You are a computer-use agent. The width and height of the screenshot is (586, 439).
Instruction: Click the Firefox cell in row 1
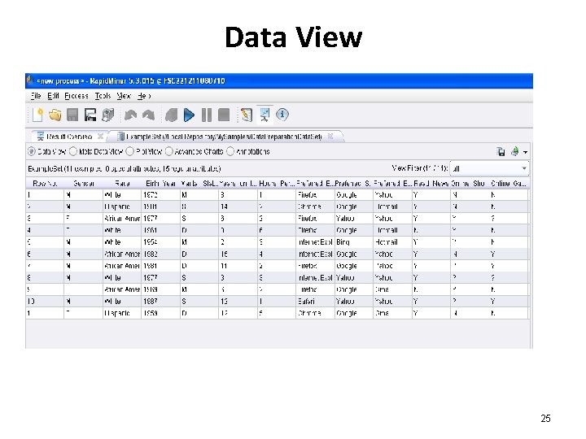[x=315, y=195]
